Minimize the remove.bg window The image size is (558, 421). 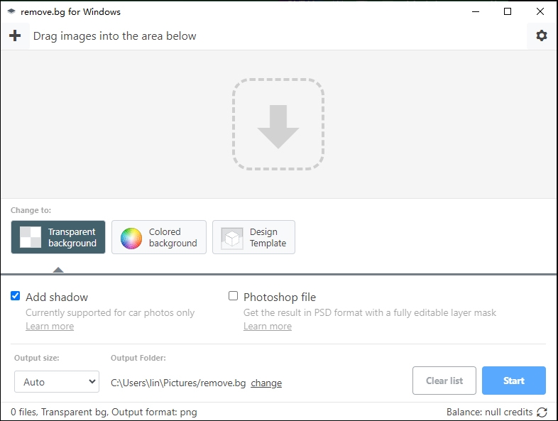(x=476, y=11)
